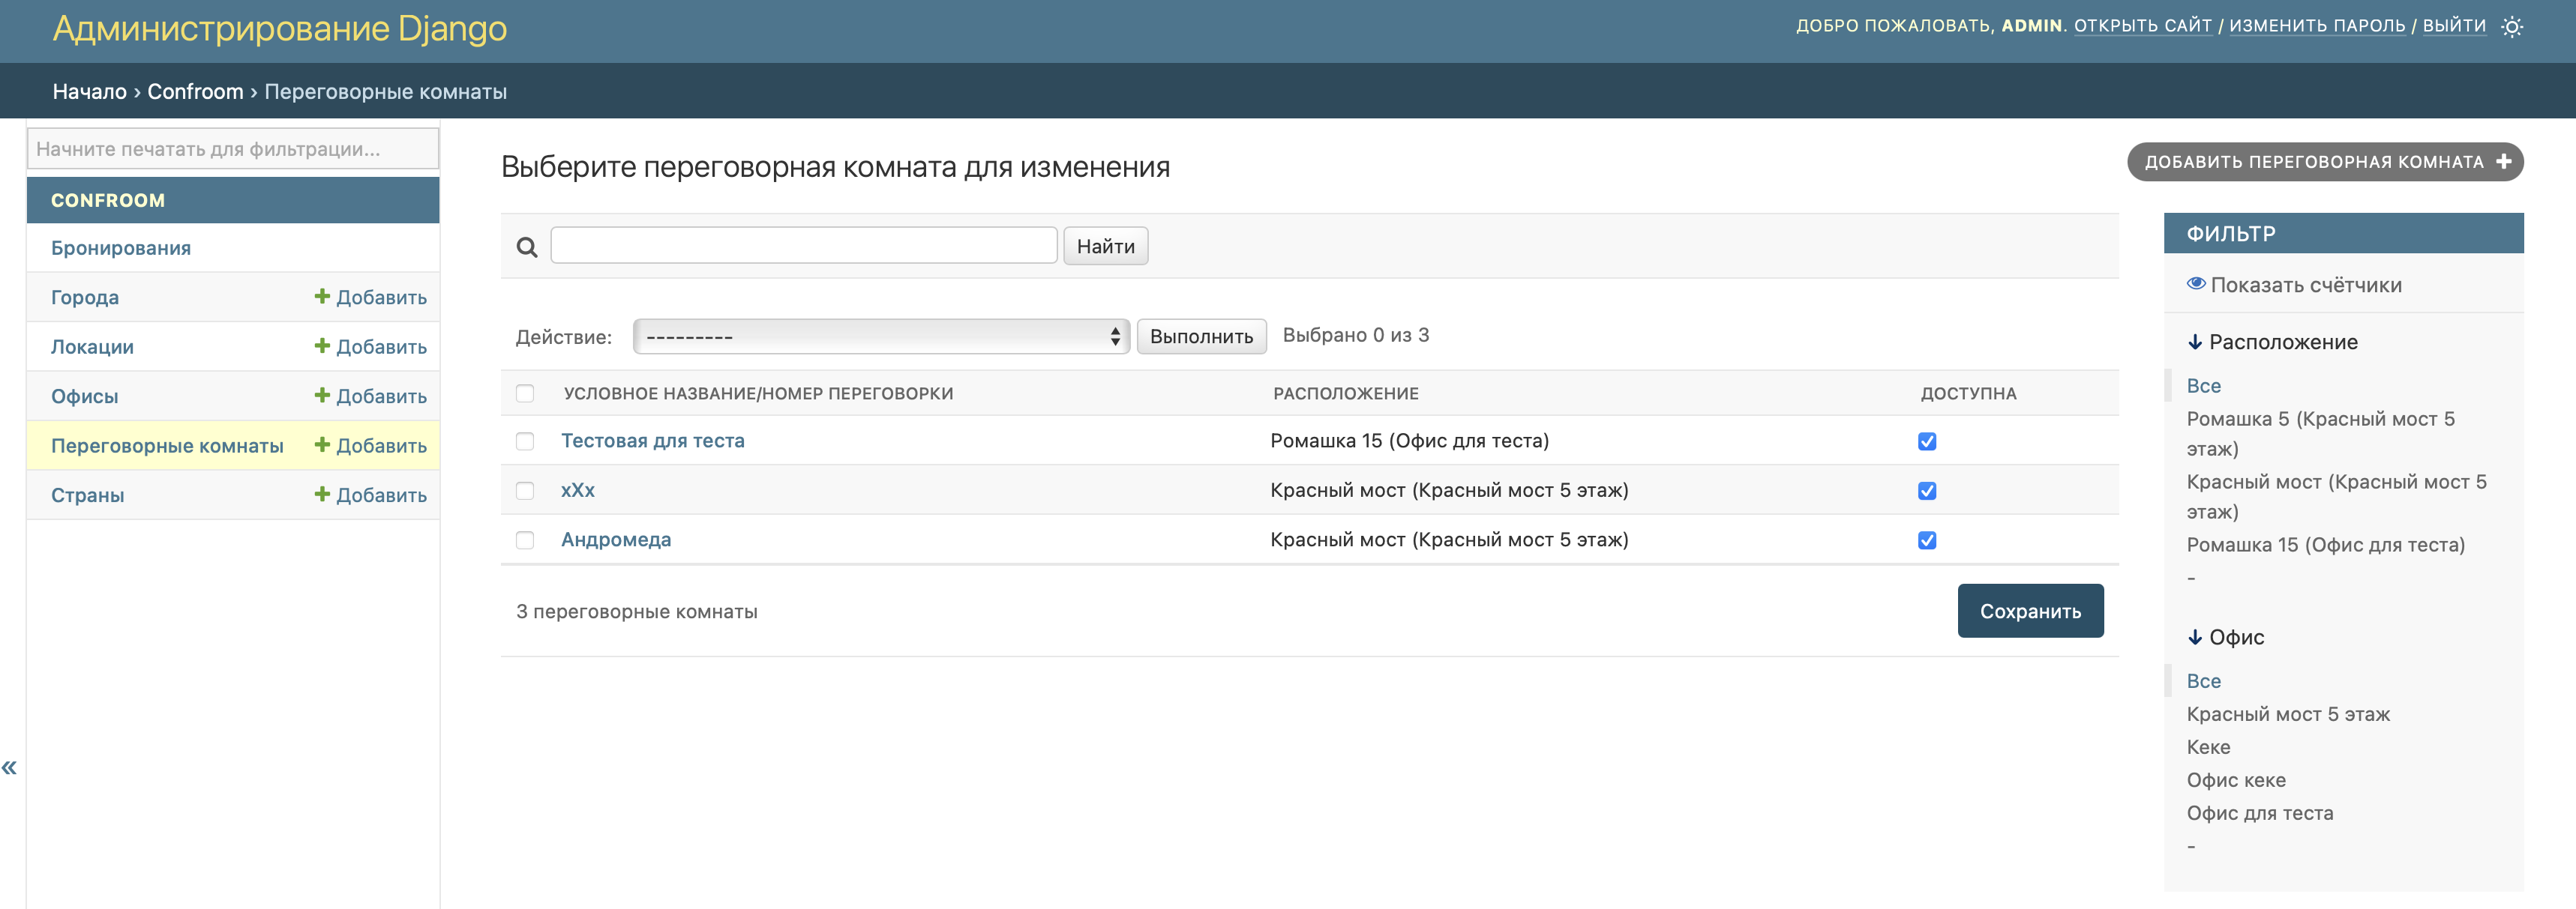Click the plus icon next to Города
The width and height of the screenshot is (2576, 909).
[322, 297]
